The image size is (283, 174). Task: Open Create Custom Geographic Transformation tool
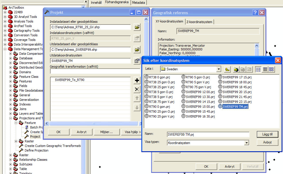(53, 146)
